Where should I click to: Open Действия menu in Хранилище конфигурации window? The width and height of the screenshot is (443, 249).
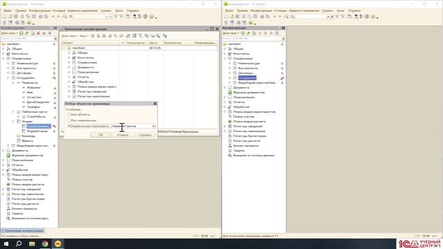[69, 36]
